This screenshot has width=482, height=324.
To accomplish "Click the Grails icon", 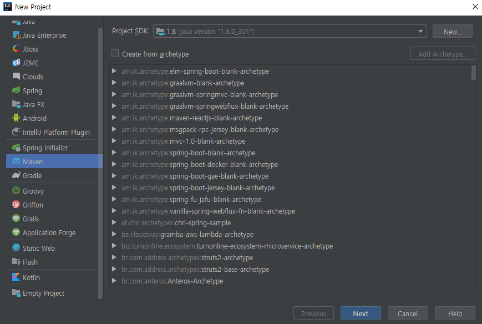I will click(x=16, y=218).
